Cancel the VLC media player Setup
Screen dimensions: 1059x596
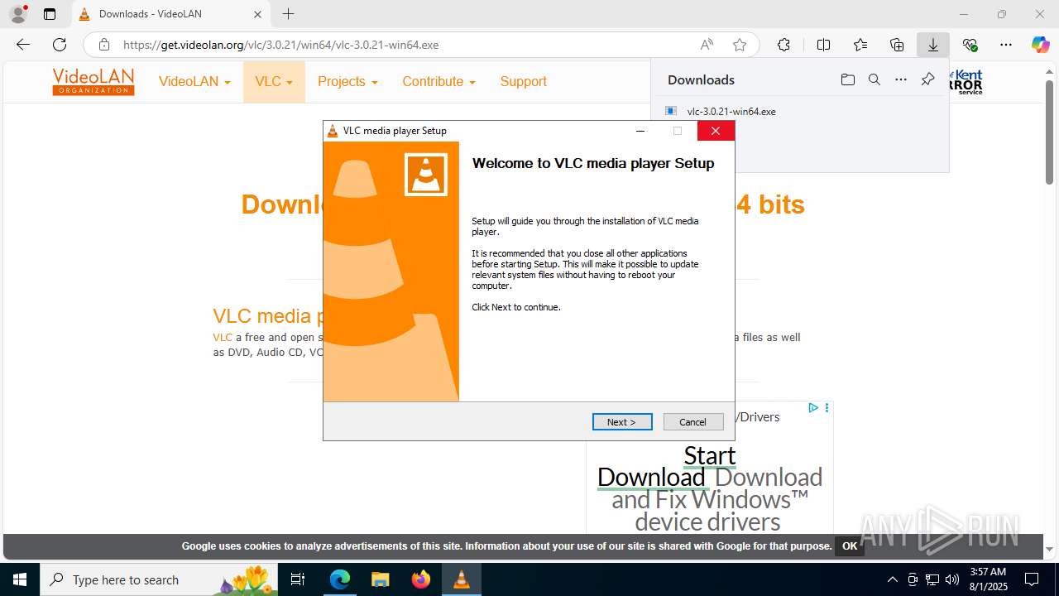[x=693, y=422]
